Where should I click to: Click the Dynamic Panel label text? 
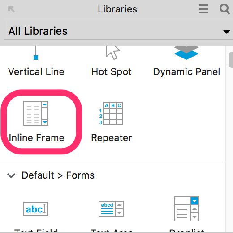[186, 72]
